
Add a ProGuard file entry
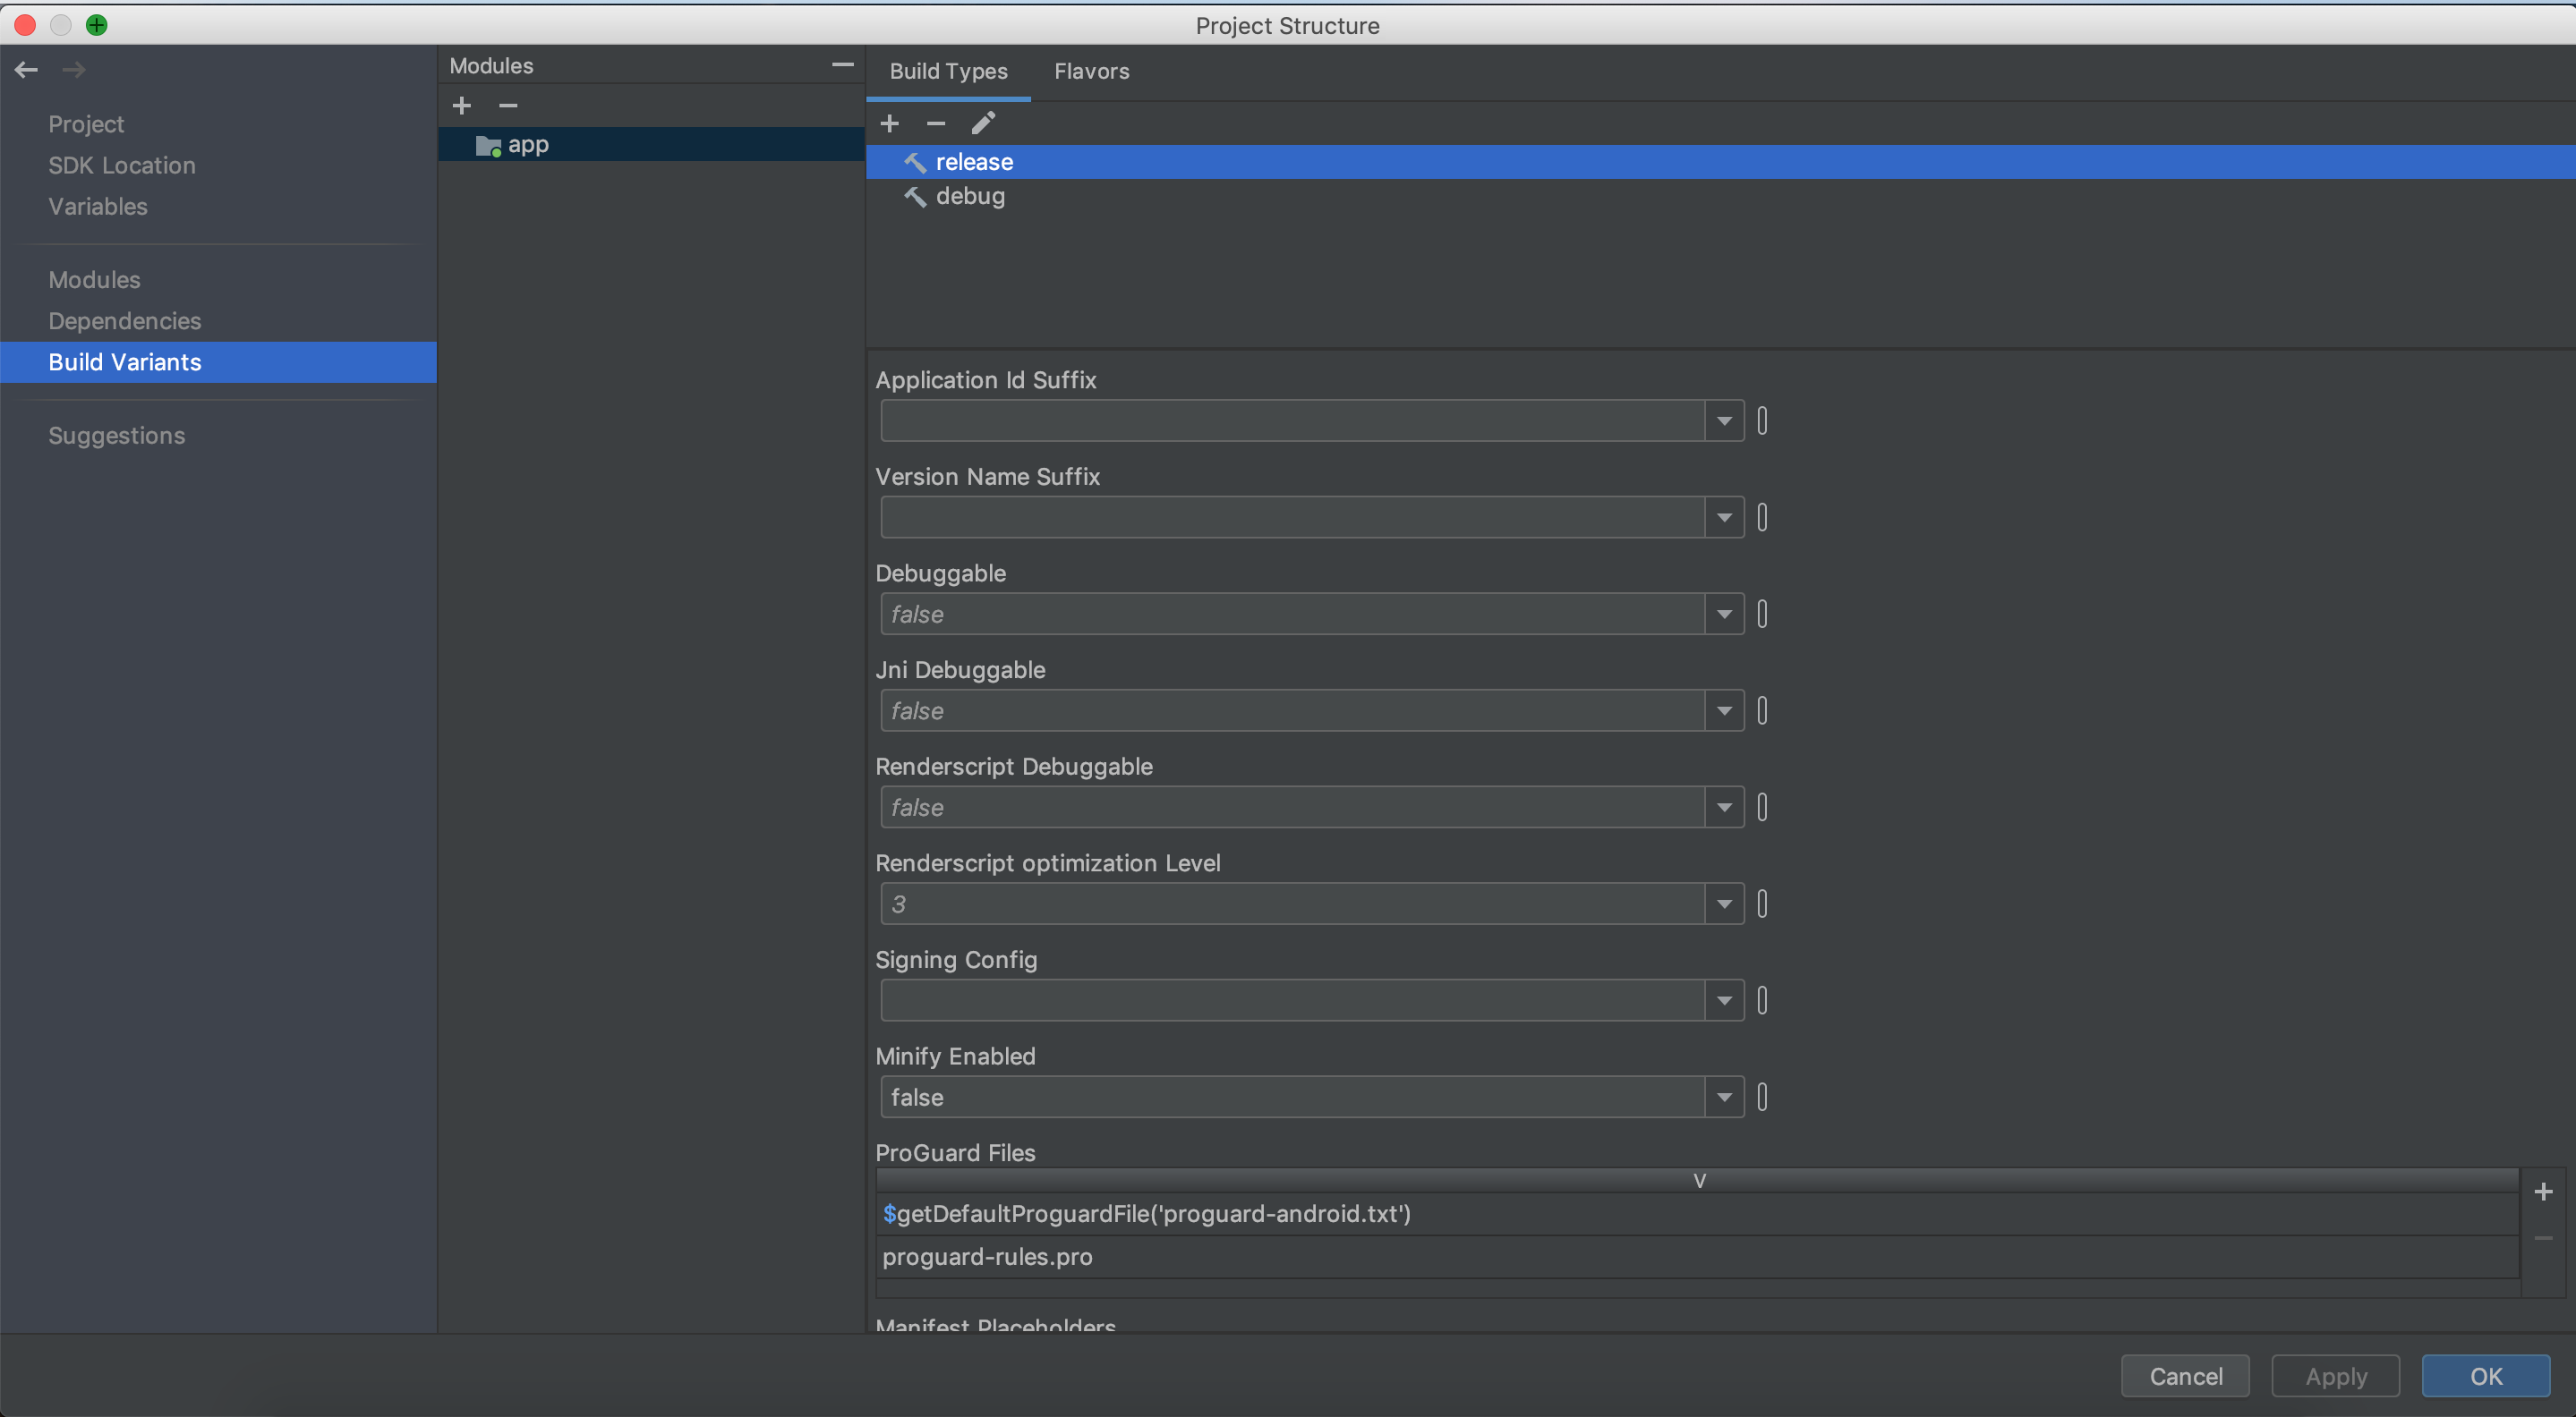point(2543,1192)
